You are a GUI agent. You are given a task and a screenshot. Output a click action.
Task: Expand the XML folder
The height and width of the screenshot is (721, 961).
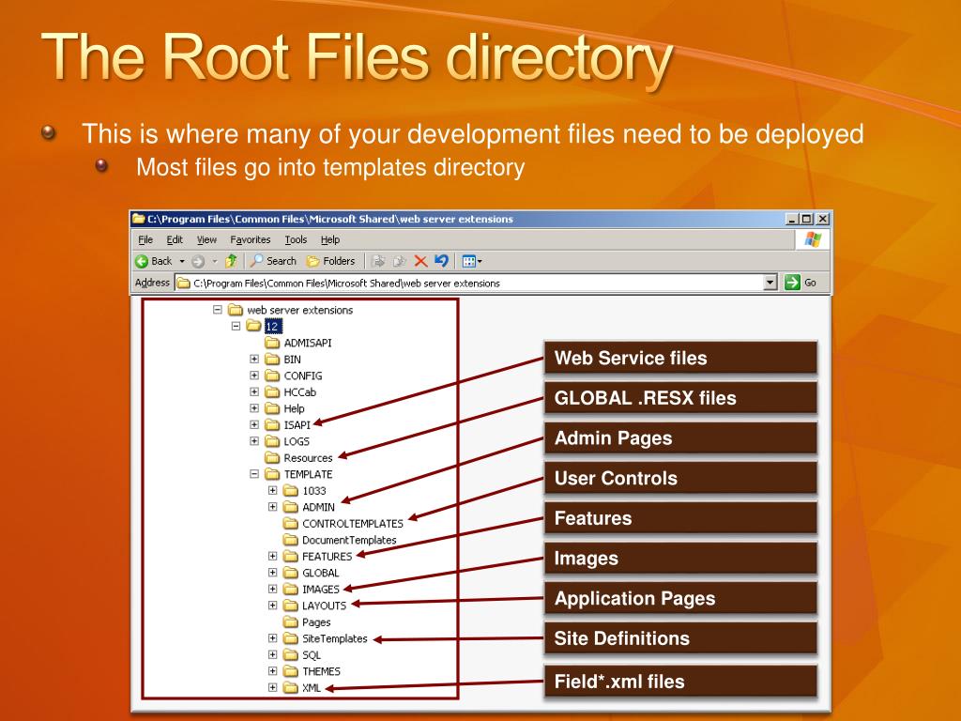tap(273, 687)
